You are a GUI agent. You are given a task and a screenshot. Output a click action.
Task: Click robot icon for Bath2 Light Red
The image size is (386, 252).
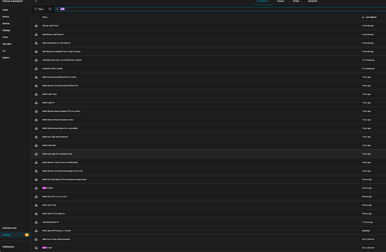[x=36, y=145]
